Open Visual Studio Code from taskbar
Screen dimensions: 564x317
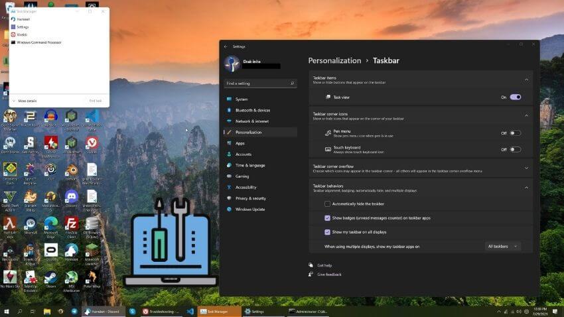[x=190, y=311]
